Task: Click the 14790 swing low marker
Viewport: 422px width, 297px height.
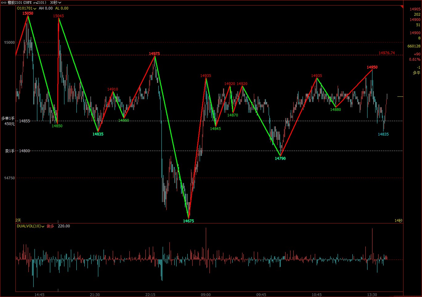Action: click(280, 158)
